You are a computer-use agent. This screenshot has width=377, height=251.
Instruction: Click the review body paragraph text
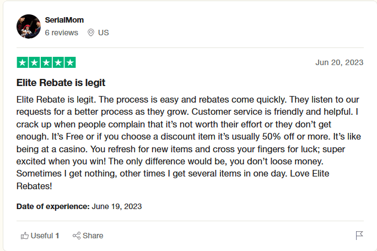pos(188,141)
